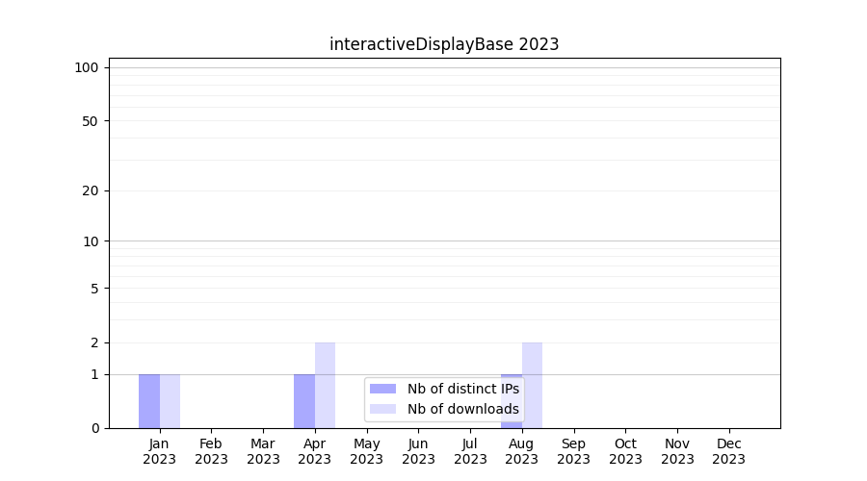Select the April distinct IPs bar

tap(304, 401)
